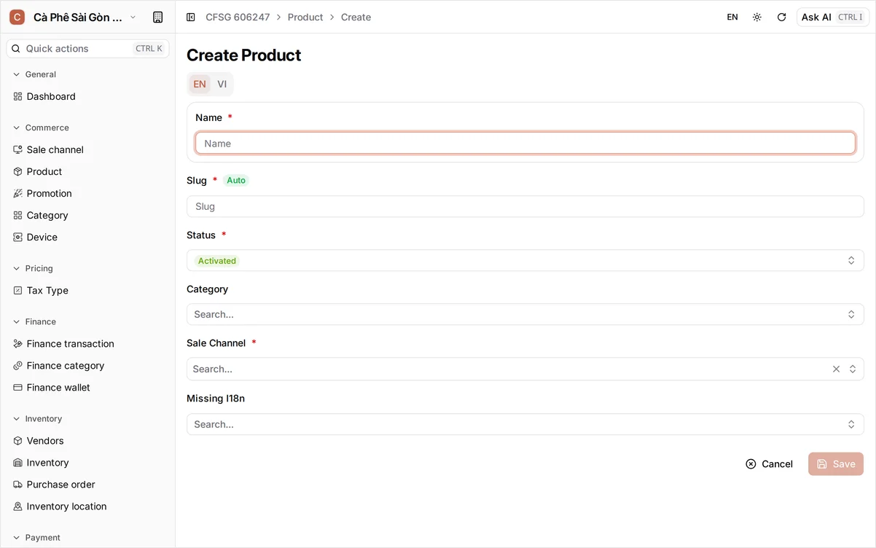The image size is (876, 548).
Task: Click the Device icon in sidebar
Action: [18, 237]
